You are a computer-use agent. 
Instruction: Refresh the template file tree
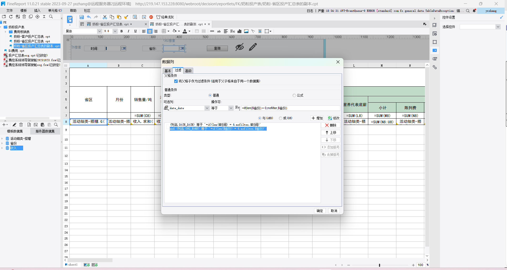11,17
